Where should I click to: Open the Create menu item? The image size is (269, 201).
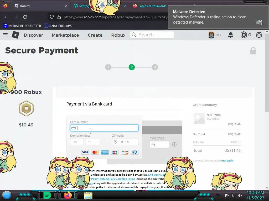(95, 35)
